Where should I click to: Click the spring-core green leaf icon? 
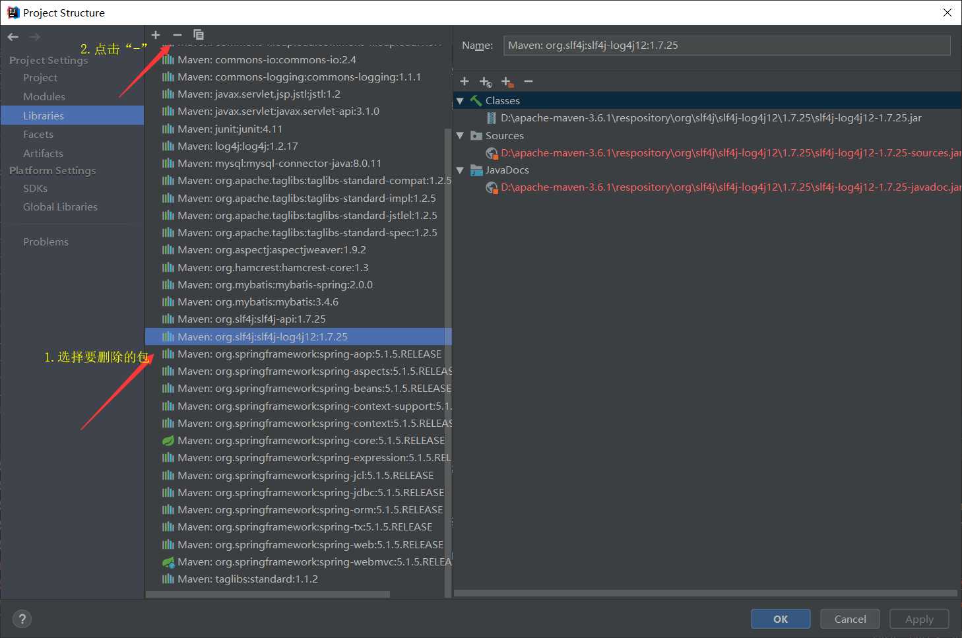click(x=168, y=441)
